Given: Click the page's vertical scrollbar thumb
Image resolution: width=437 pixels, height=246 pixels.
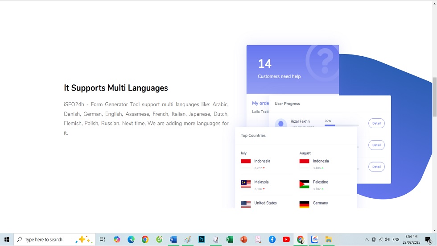Looking at the screenshot, I should coord(434,96).
